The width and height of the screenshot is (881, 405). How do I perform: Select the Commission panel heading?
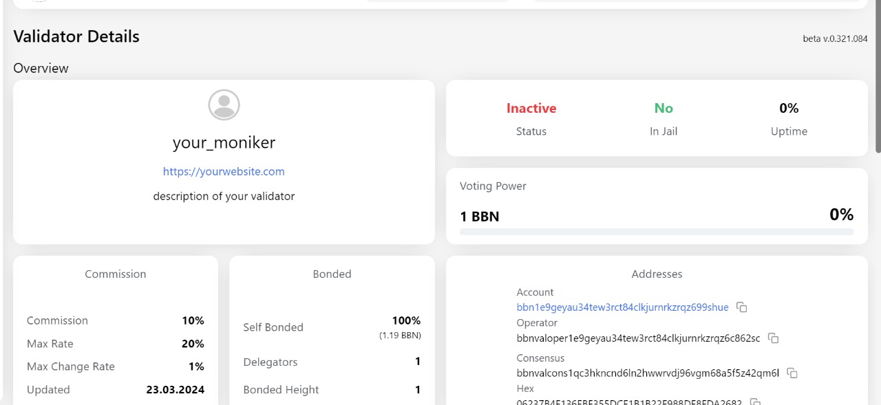(x=115, y=274)
